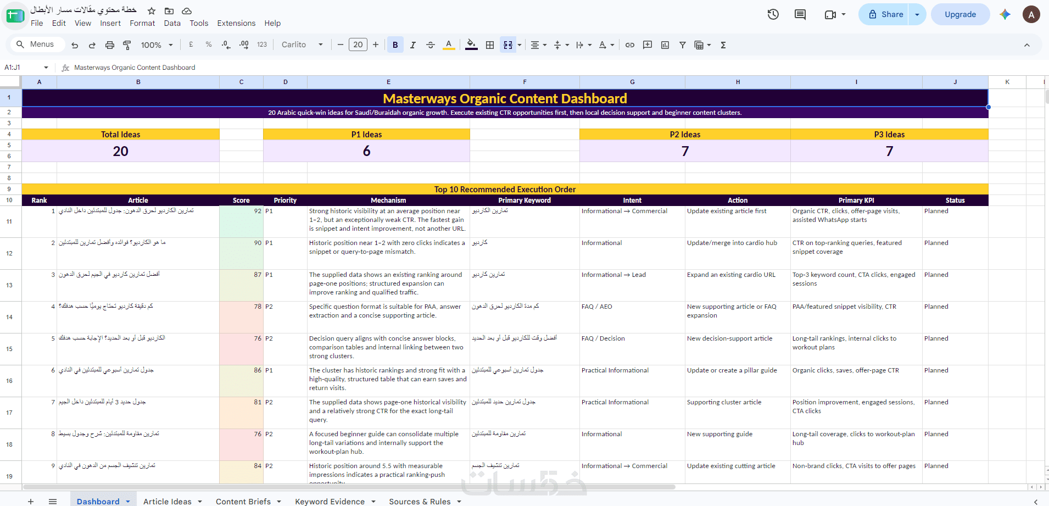The width and height of the screenshot is (1049, 506).
Task: Open the Insert menu
Action: pyautogui.click(x=110, y=23)
